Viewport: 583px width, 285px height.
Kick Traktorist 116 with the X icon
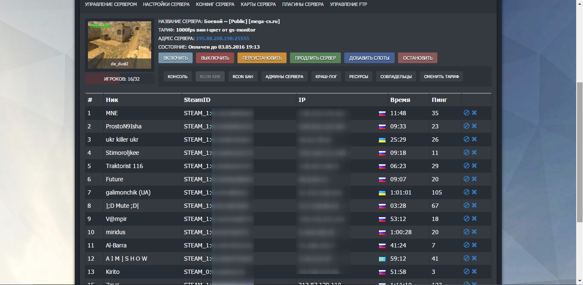pyautogui.click(x=474, y=166)
